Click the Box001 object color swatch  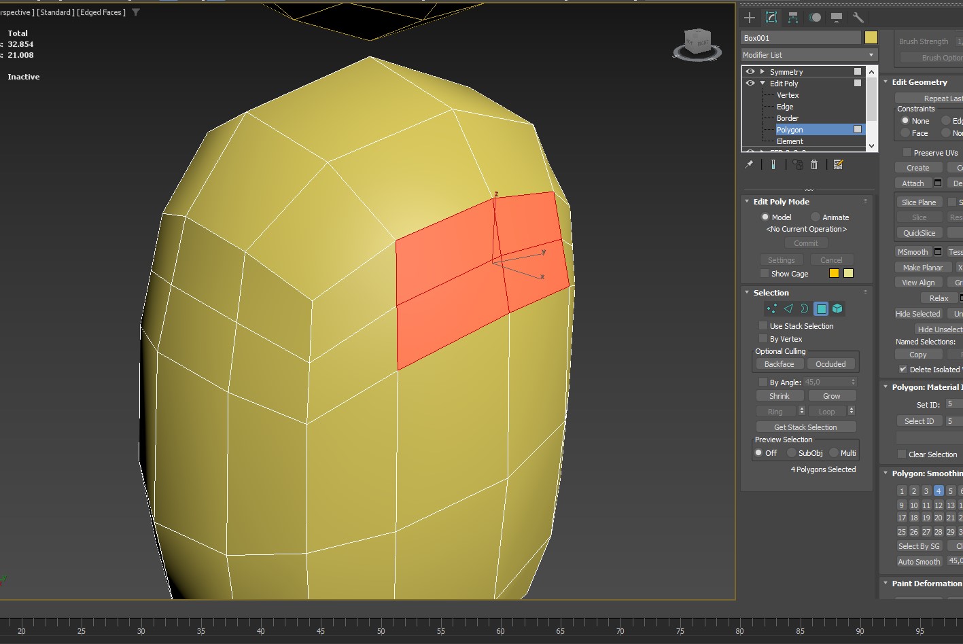[871, 38]
